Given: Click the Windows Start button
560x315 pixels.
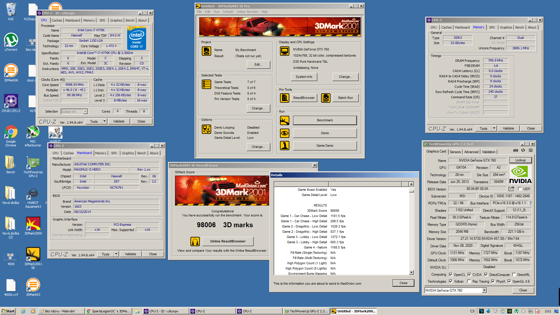Looking at the screenshot, I should (8, 311).
